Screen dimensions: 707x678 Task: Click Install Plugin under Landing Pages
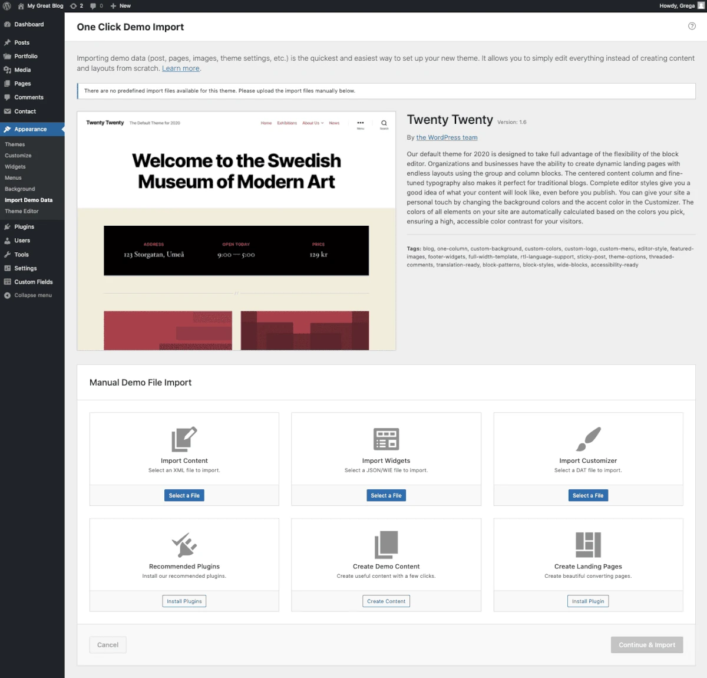pos(588,601)
